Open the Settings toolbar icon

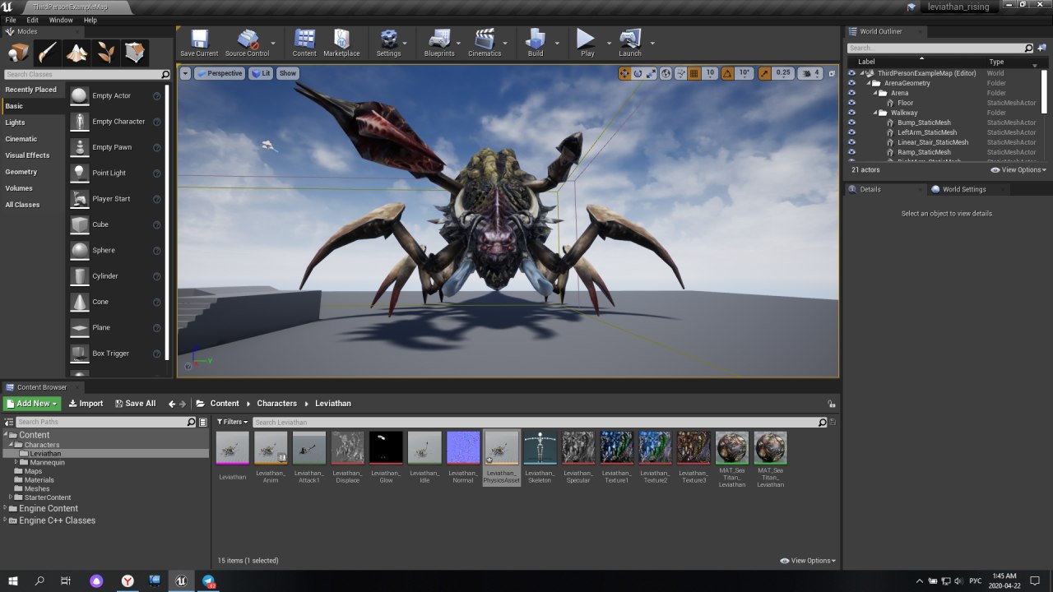[x=388, y=43]
